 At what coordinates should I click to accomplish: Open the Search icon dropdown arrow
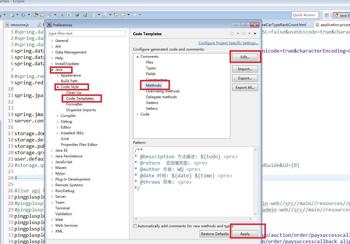pyautogui.click(x=55, y=15)
